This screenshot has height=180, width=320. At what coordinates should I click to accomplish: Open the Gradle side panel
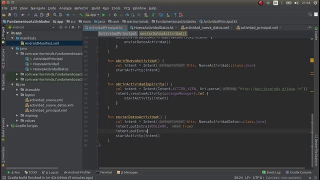tap(316, 32)
